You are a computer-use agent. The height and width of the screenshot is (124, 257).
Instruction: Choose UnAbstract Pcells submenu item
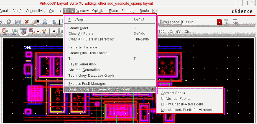coord(190,99)
